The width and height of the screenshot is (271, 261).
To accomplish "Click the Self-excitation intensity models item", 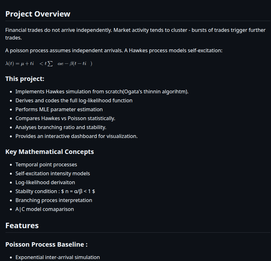I will pos(53,174).
